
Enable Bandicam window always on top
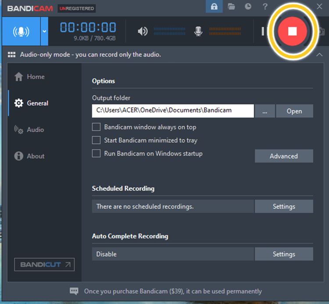point(96,127)
